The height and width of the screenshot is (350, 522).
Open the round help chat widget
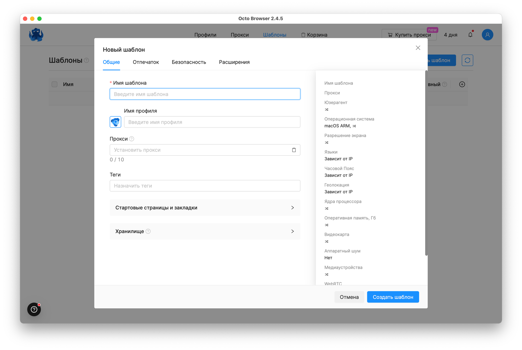(34, 309)
